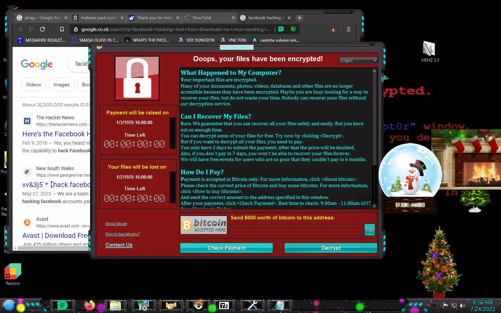The width and height of the screenshot is (501, 313).
Task: Close the VirusTotal tab
Action: (233, 18)
